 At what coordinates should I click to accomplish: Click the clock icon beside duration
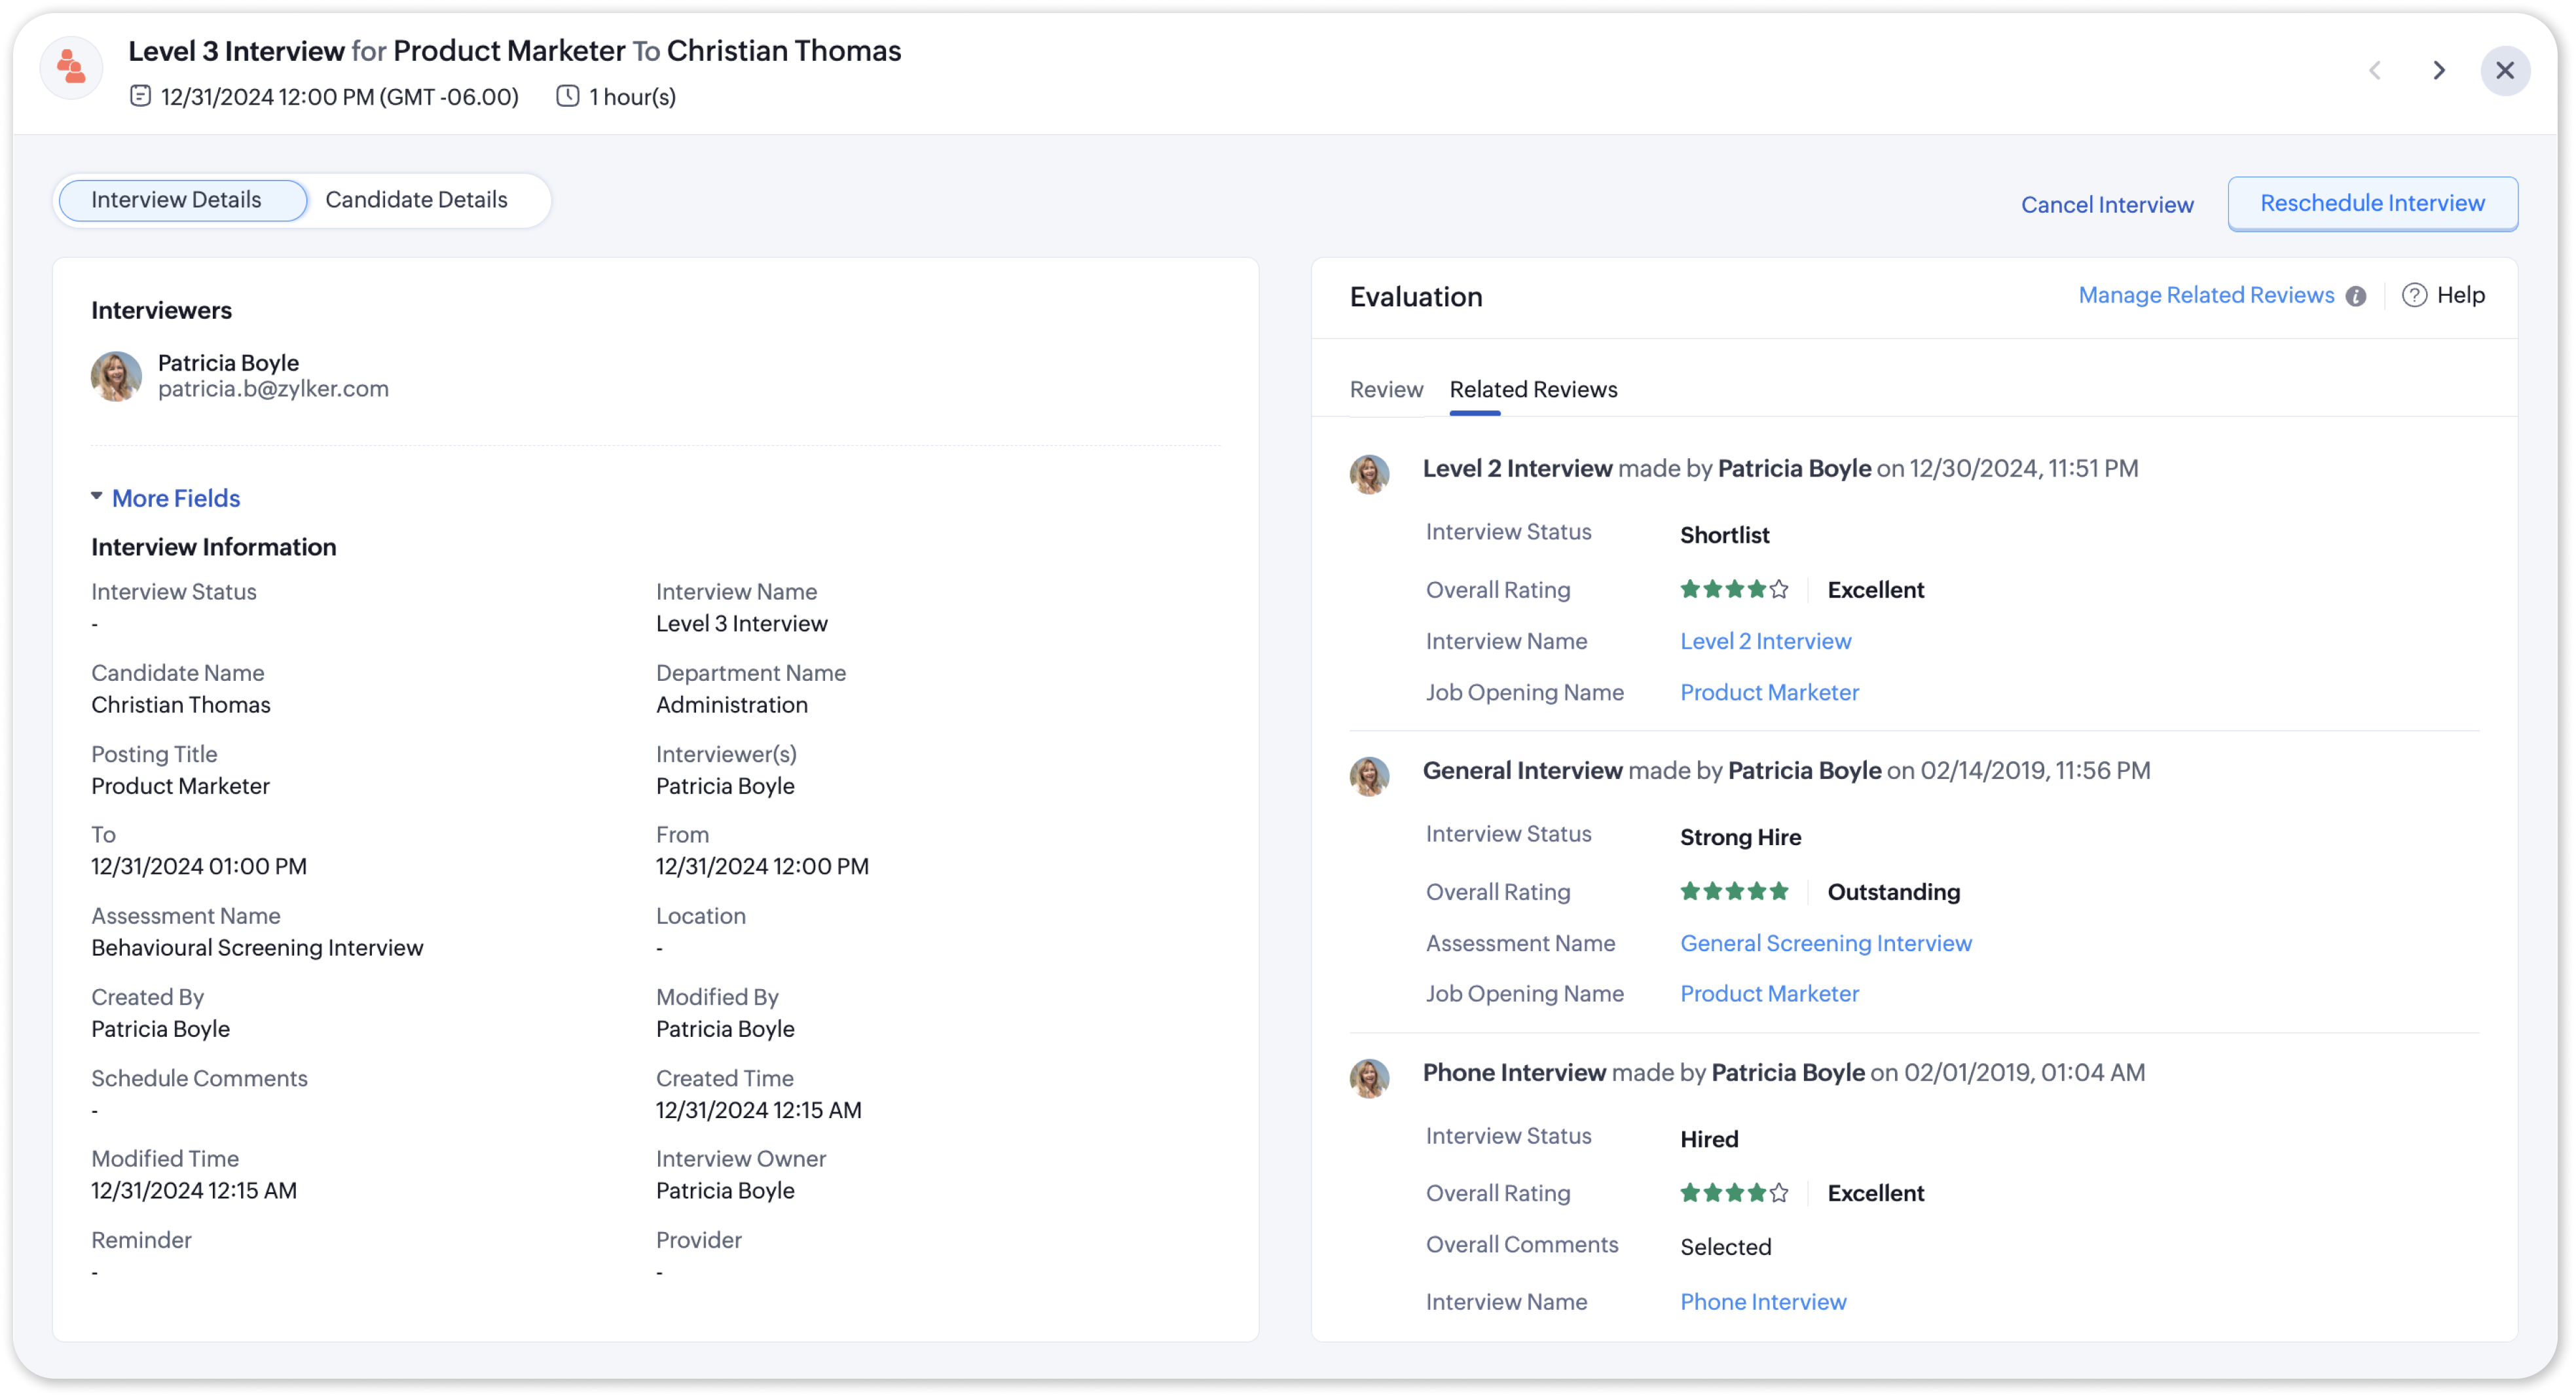point(567,96)
